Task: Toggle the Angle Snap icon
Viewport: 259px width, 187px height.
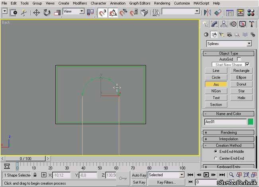Action: pyautogui.click(x=113, y=13)
